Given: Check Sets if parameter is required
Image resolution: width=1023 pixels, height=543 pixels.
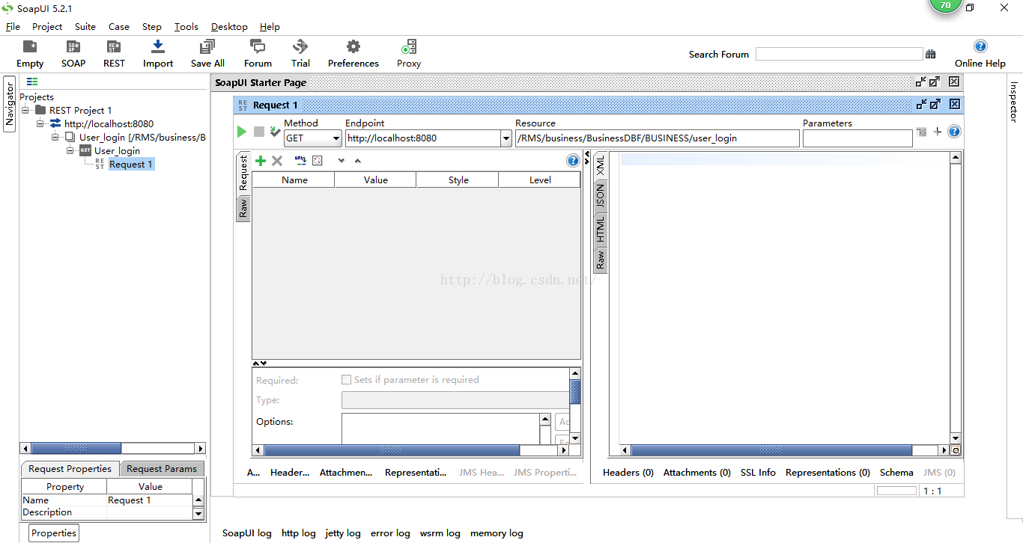Looking at the screenshot, I should coord(346,379).
